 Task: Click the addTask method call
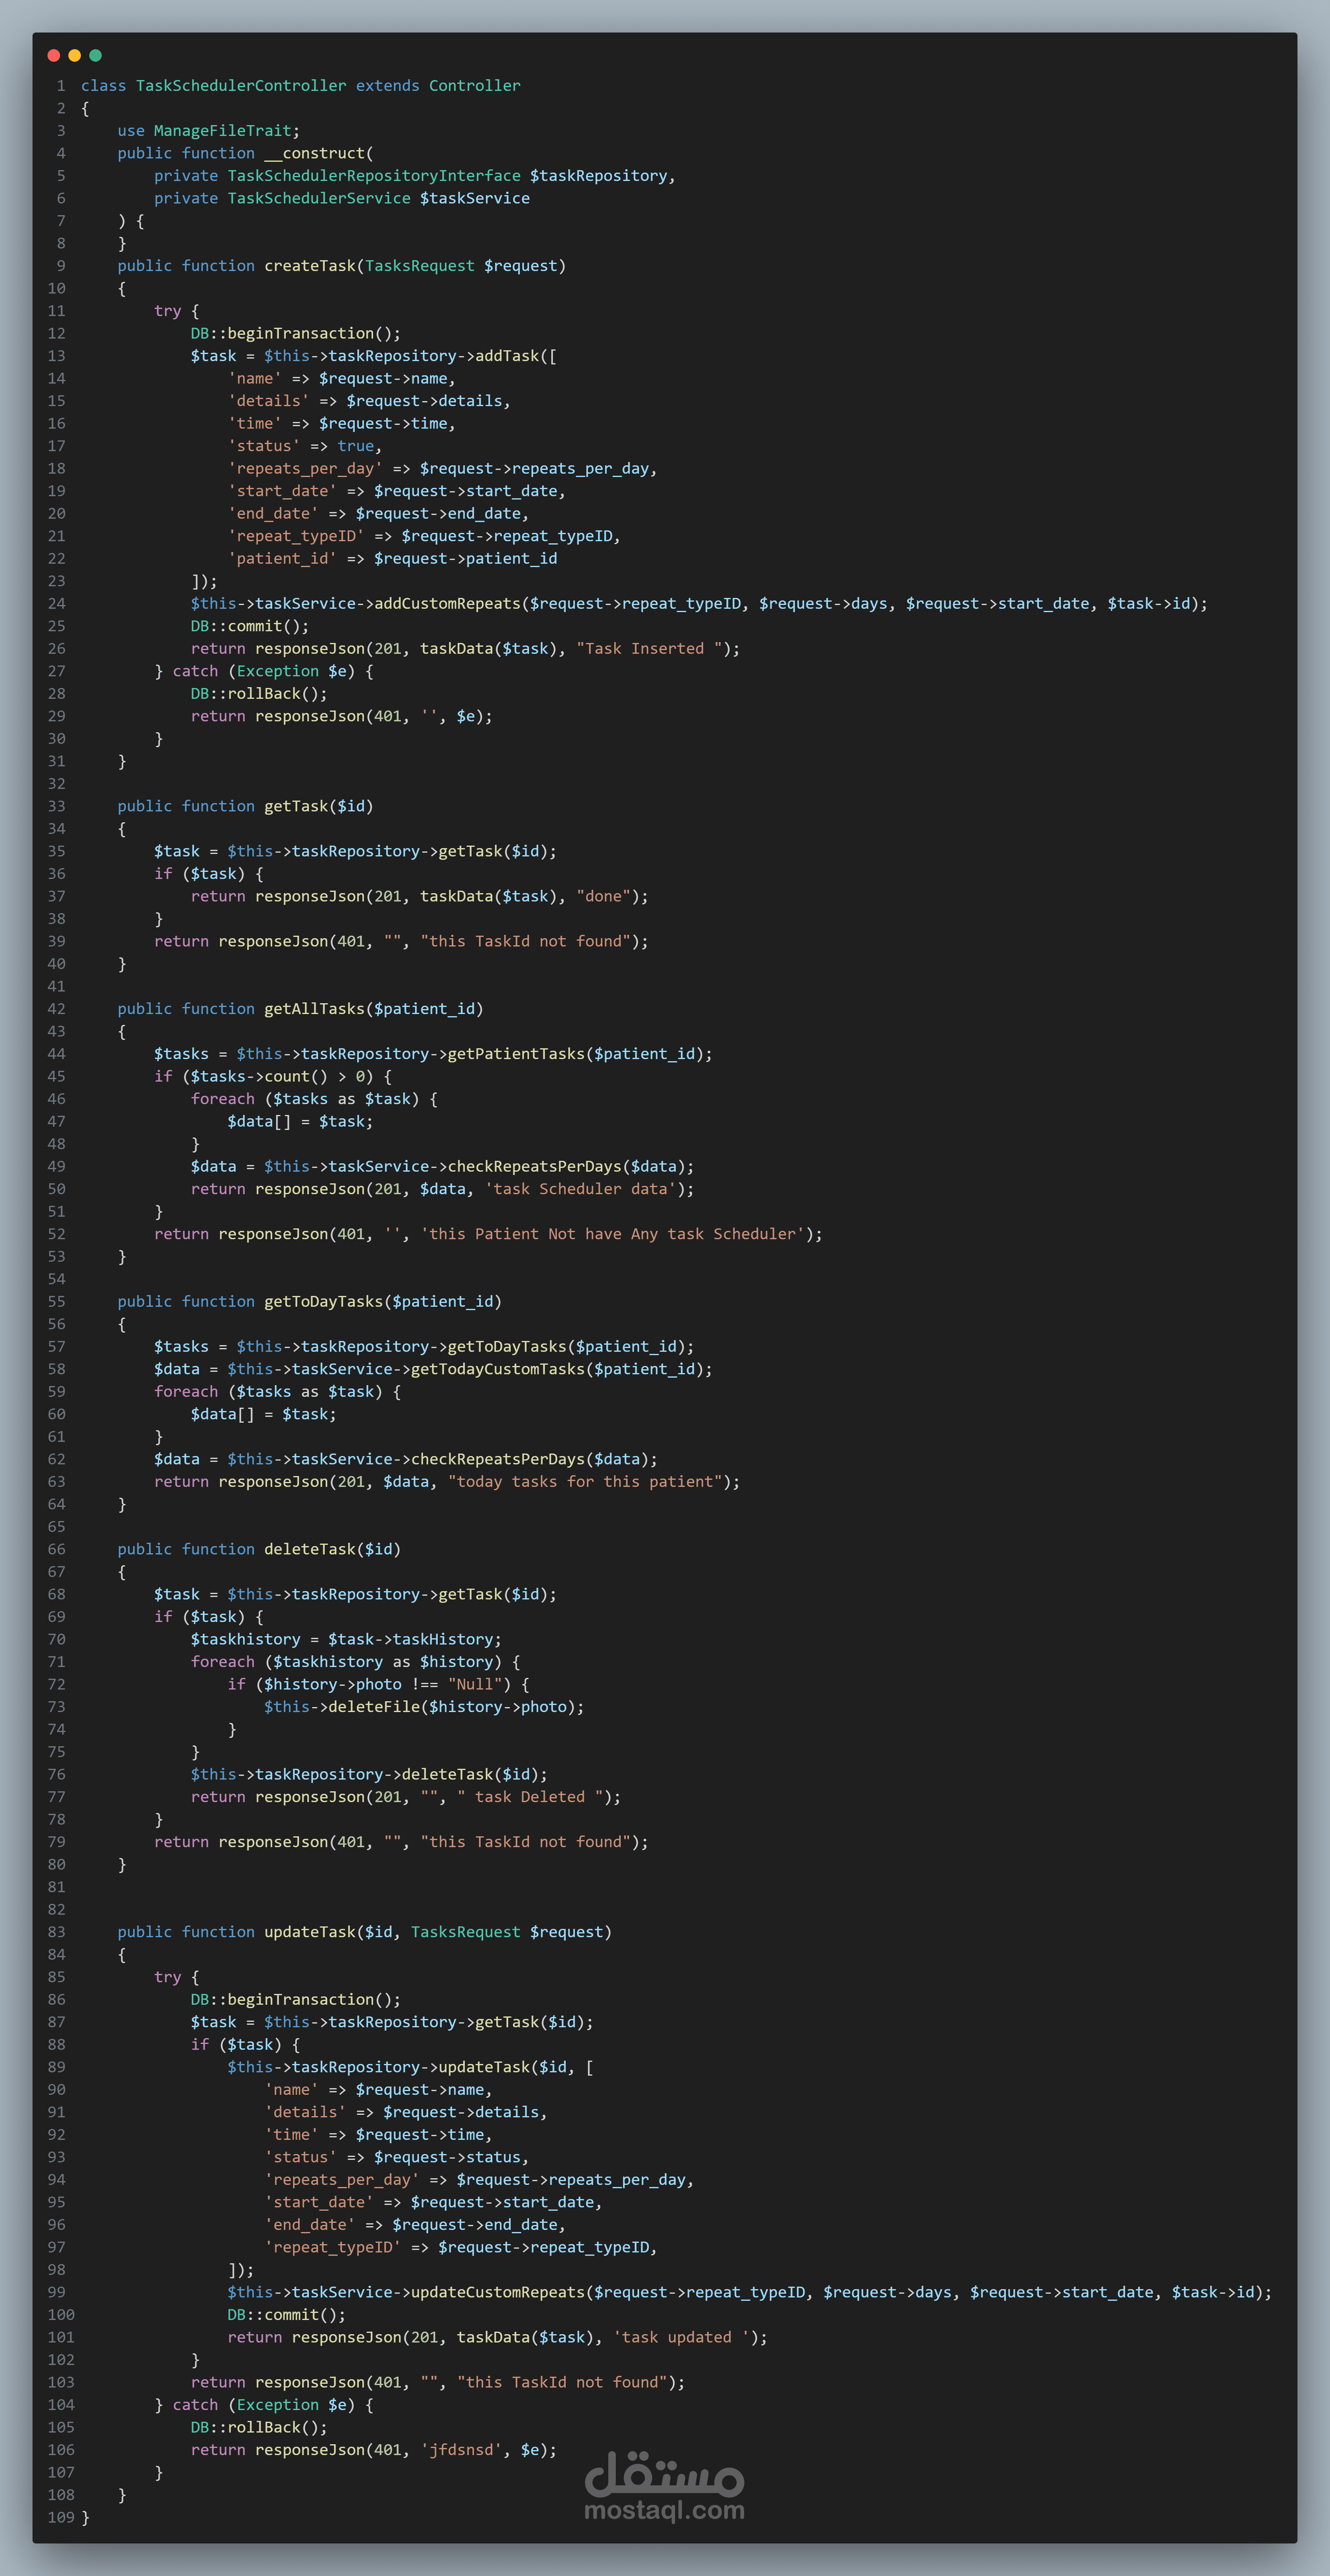click(507, 356)
